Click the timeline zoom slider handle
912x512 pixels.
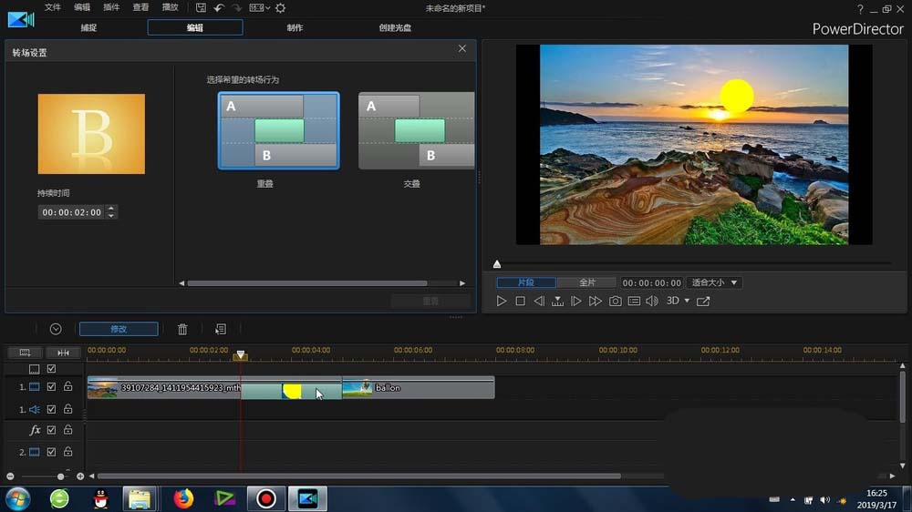(61, 476)
